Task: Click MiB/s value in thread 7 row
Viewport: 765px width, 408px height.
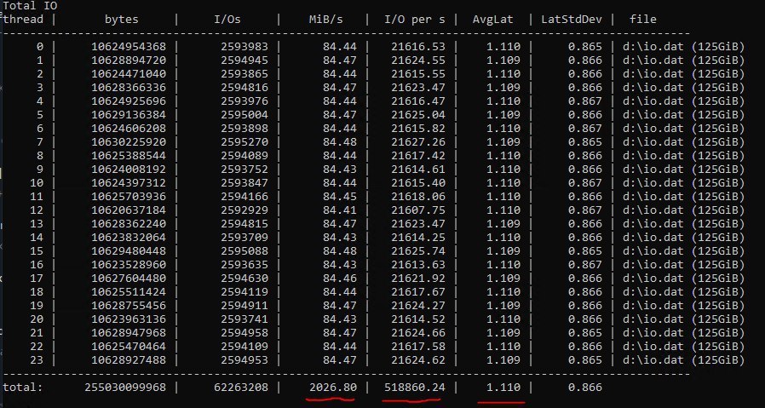Action: point(340,142)
